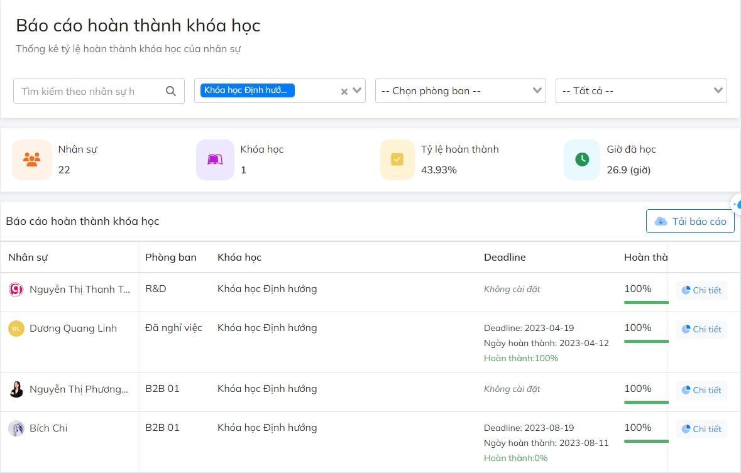Click the yellow Tỷ lệ hoàn thành checkmark icon

pyautogui.click(x=397, y=159)
